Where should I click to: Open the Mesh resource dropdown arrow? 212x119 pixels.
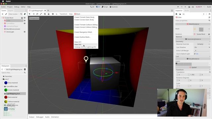point(209,29)
